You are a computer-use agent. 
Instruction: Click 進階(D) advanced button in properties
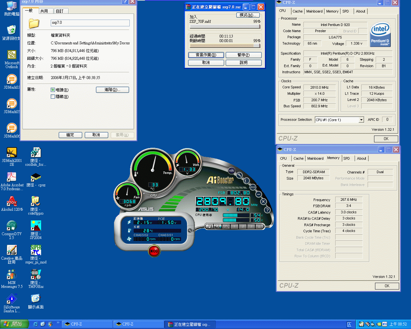112,90
